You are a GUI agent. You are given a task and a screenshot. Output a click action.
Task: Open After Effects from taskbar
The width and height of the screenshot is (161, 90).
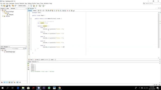tap(44, 88)
